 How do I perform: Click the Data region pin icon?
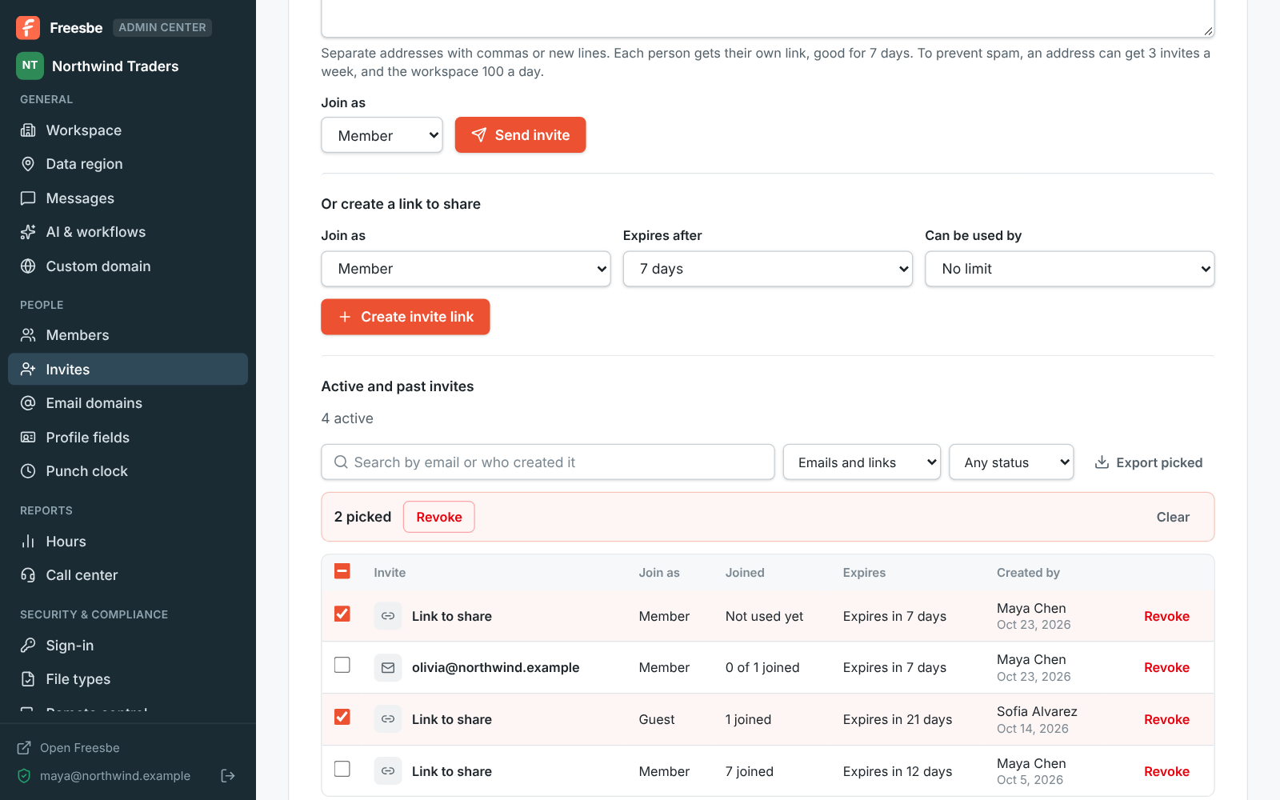28,164
